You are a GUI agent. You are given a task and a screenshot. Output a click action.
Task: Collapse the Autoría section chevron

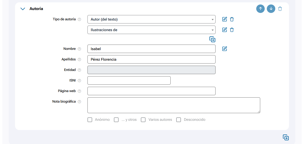(x=23, y=9)
